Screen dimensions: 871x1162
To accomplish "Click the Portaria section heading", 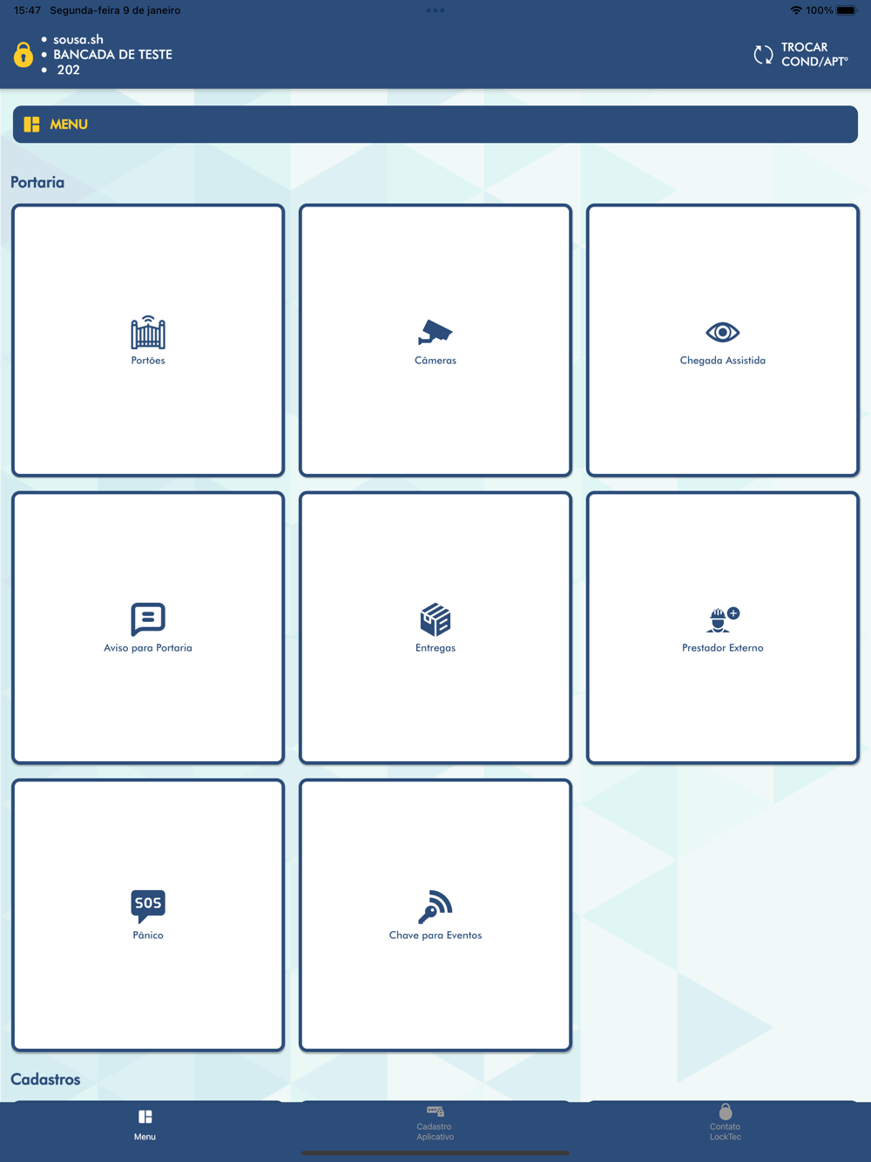I will (x=37, y=182).
